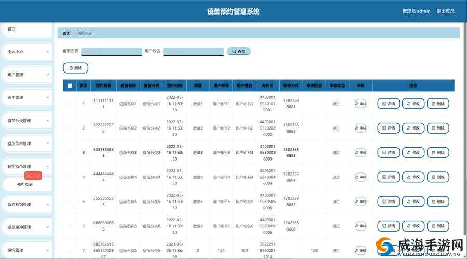The width and height of the screenshot is (467, 259).
Task: Open 详情 for row 4444444444
Action: tap(388, 177)
